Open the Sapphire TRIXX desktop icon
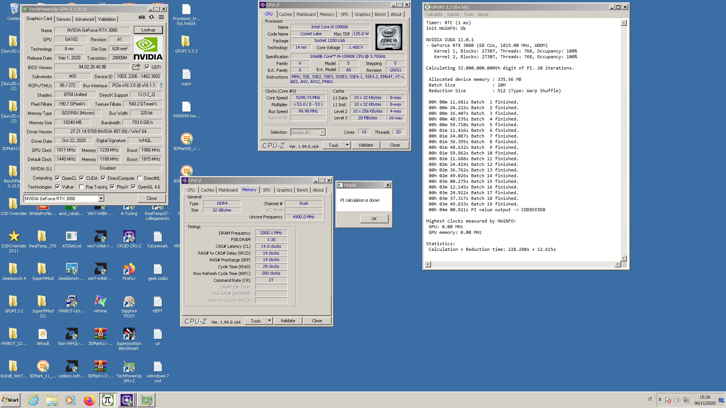This screenshot has width=726, height=408. click(x=129, y=306)
